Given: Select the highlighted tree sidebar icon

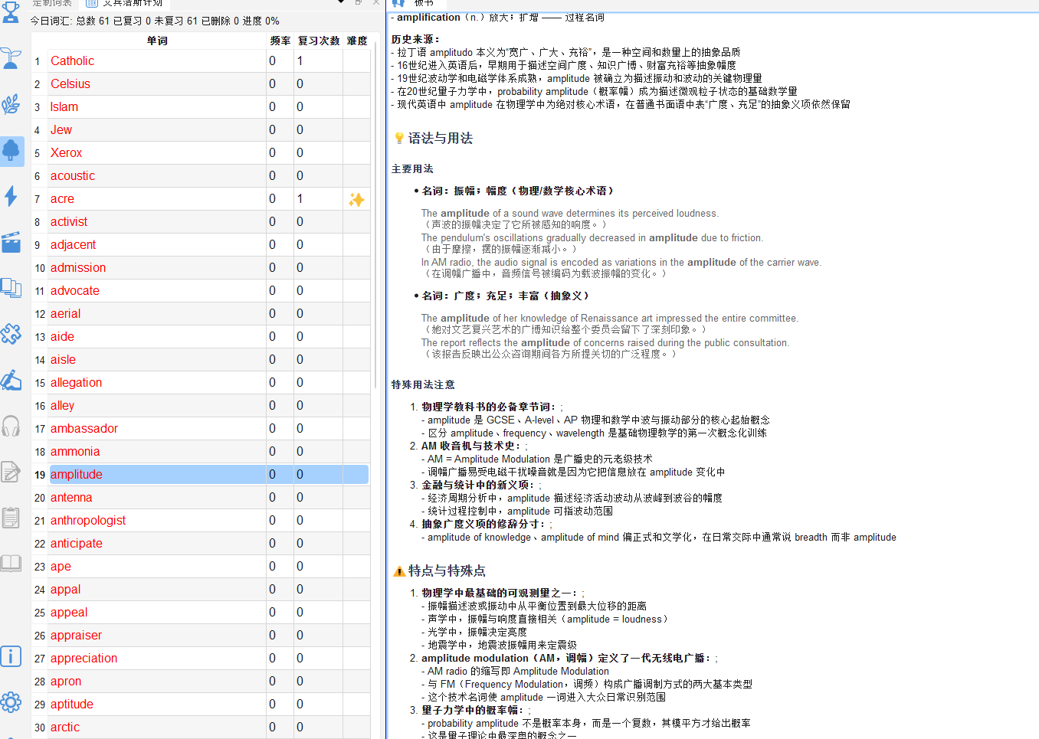Looking at the screenshot, I should point(11,151).
